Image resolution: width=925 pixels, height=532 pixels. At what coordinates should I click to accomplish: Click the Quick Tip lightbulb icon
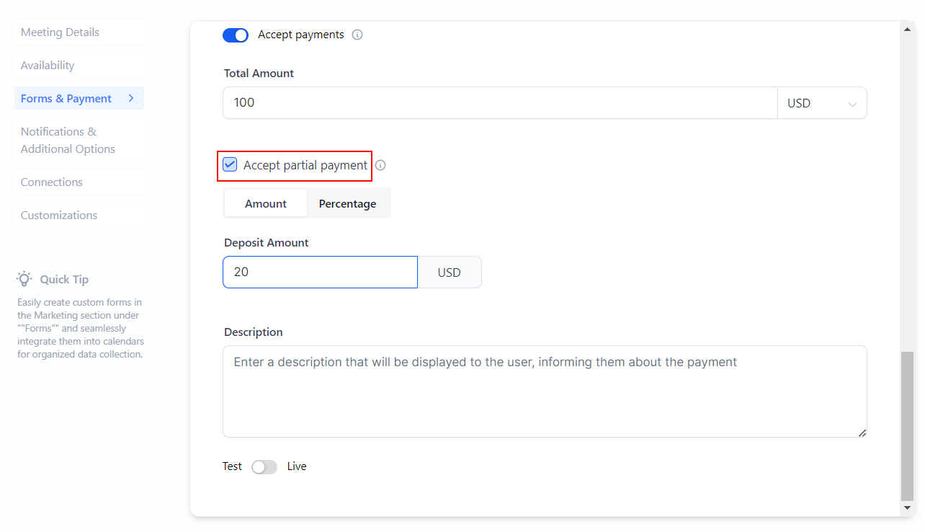(25, 279)
